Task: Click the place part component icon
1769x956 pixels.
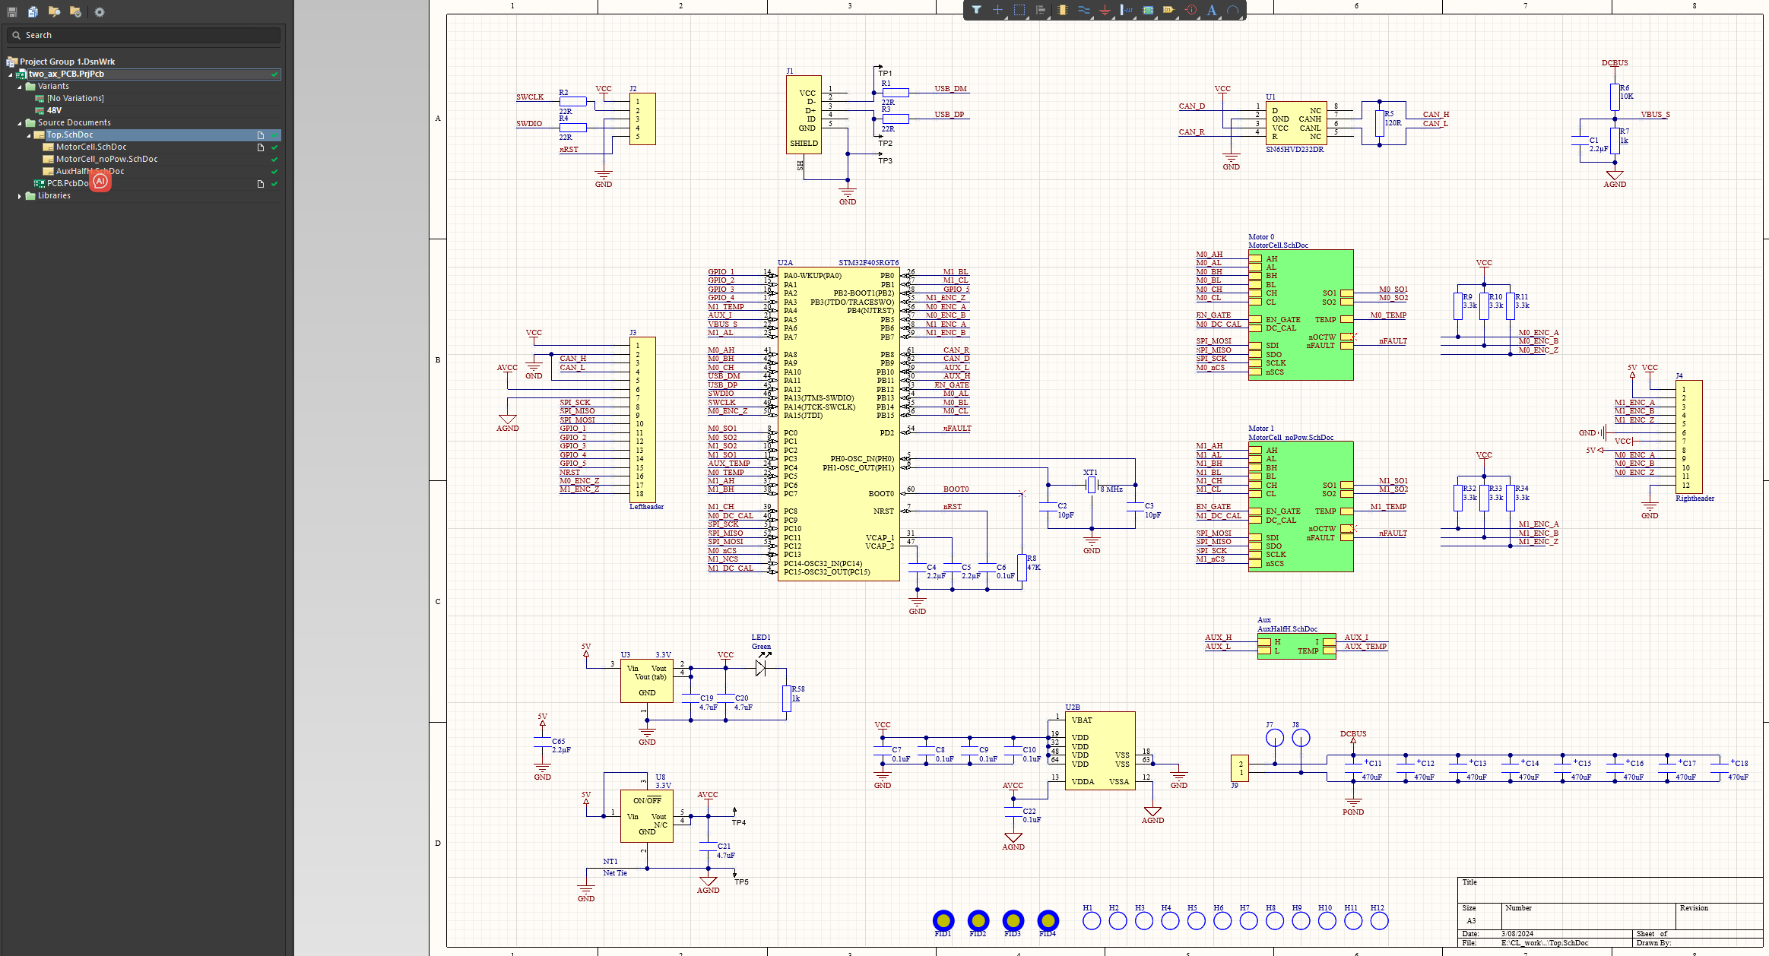Action: pyautogui.click(x=1063, y=10)
